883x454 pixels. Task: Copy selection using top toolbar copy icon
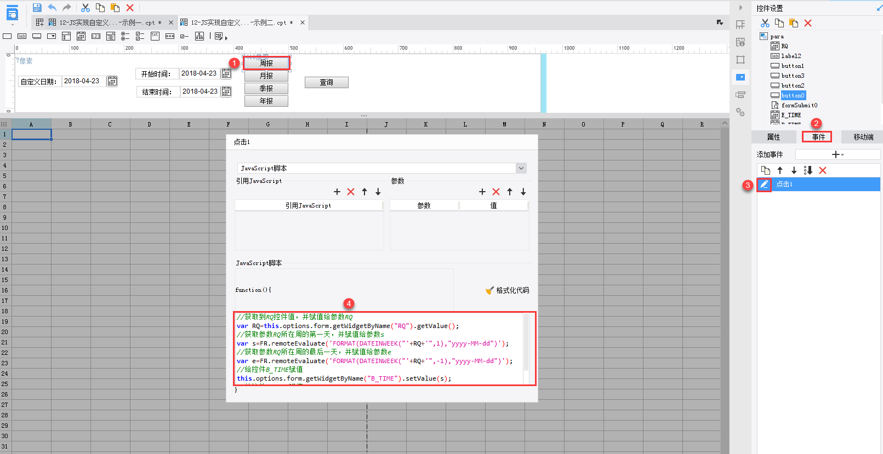pyautogui.click(x=100, y=8)
